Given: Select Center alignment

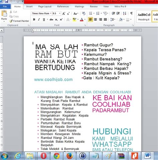Looking at the screenshot, I should pos(95,20).
